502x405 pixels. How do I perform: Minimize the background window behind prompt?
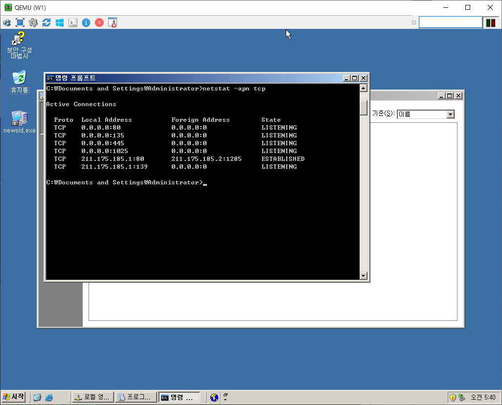(441, 96)
